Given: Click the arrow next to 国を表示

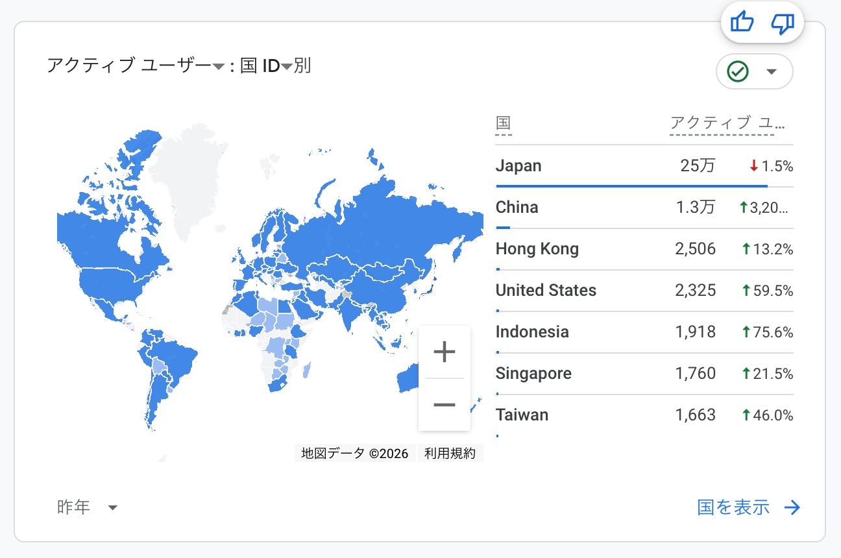Looking at the screenshot, I should pyautogui.click(x=792, y=507).
